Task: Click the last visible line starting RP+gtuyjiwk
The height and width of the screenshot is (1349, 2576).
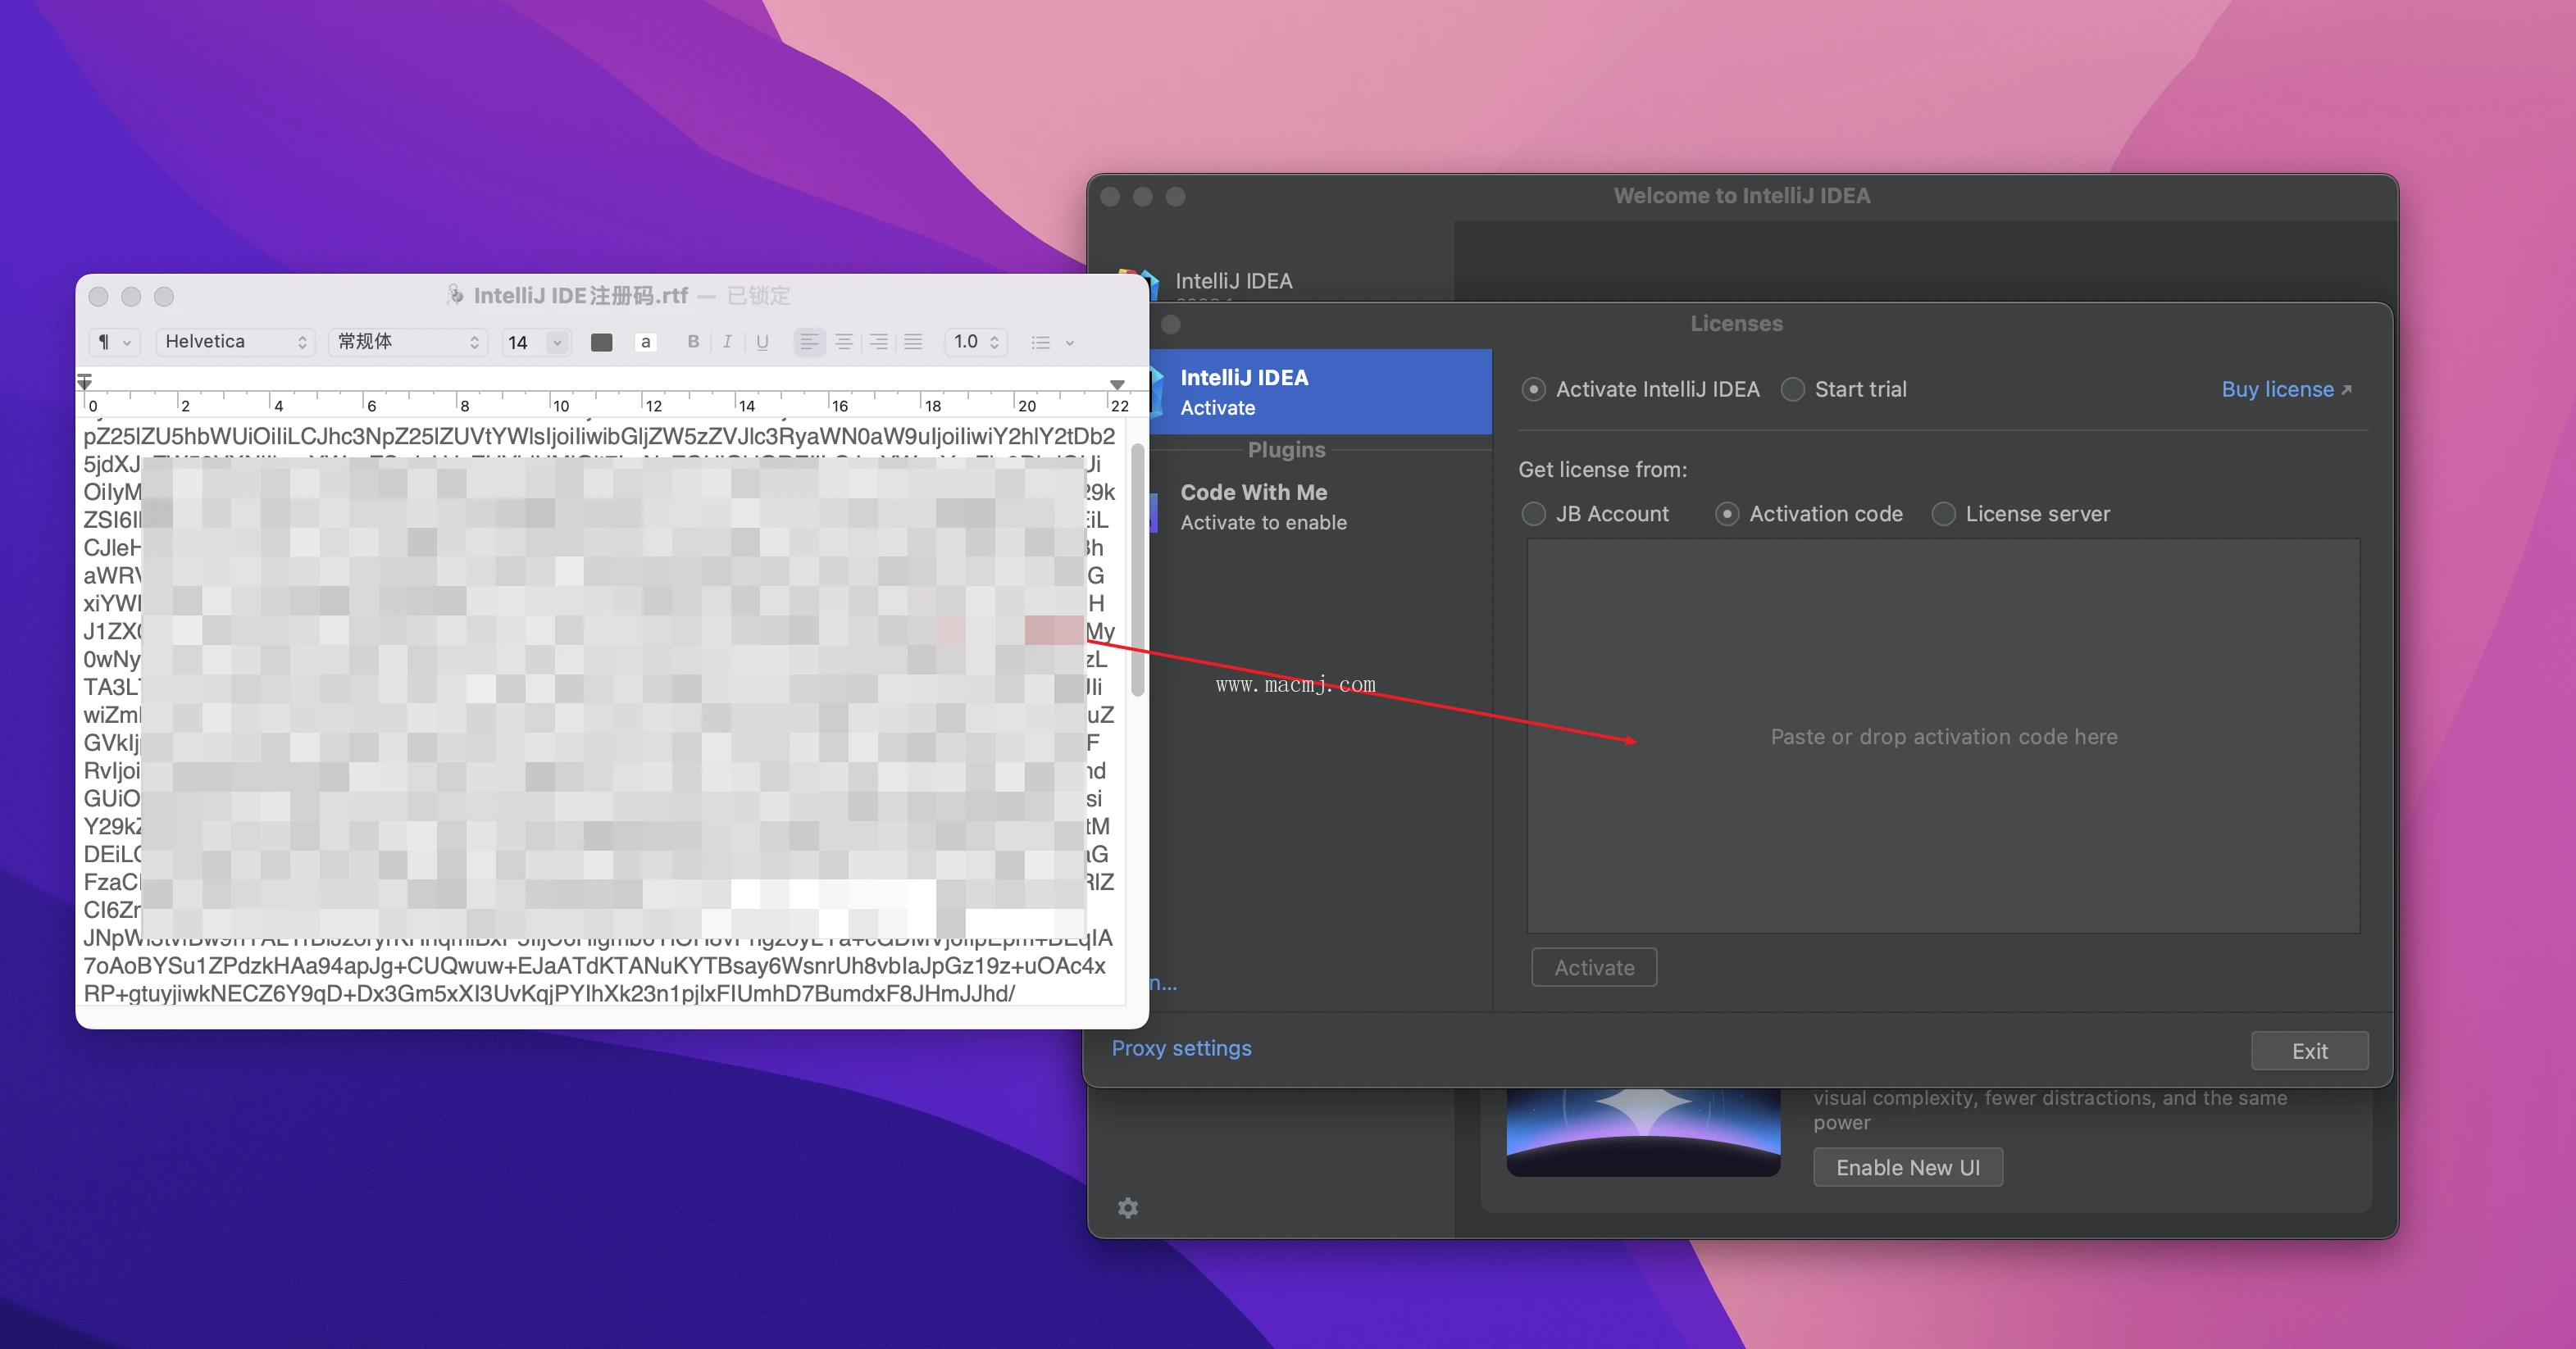Action: 549,993
